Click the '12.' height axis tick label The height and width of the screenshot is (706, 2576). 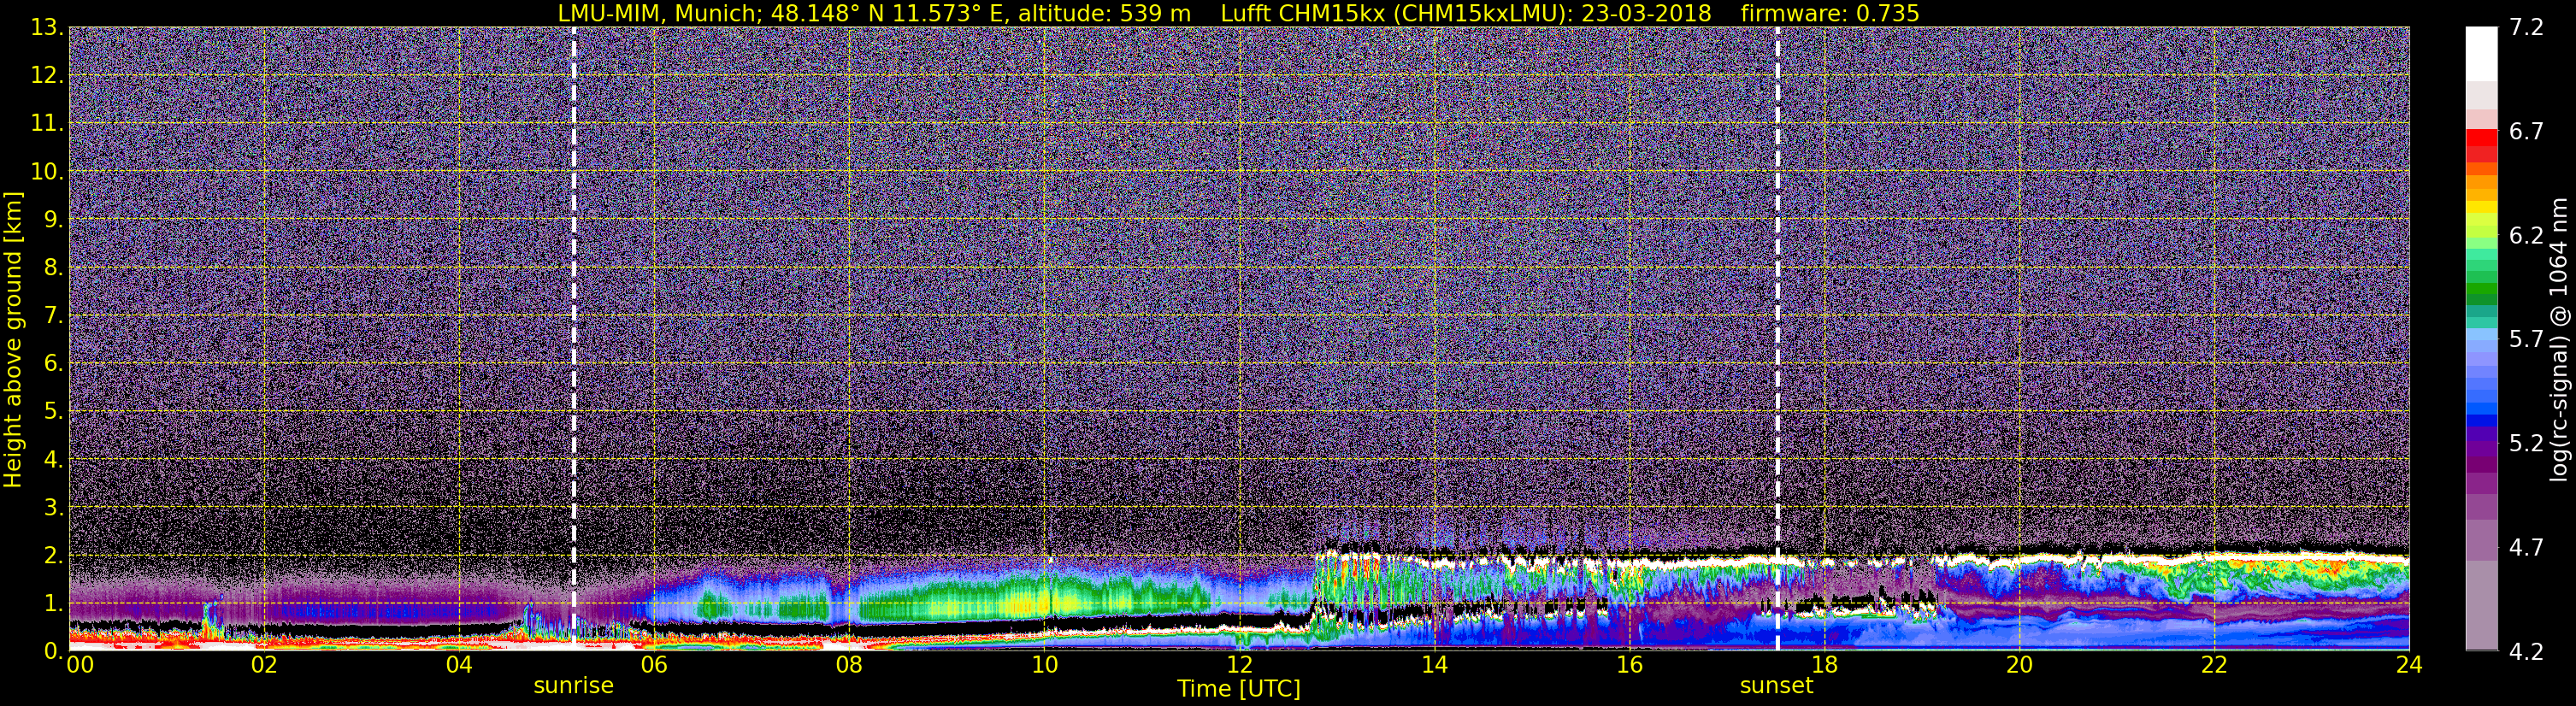(x=46, y=75)
